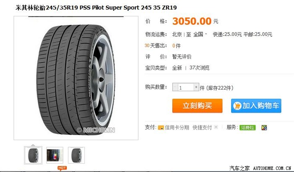294x172 pixels.
Task: Select the first tire thumbnail
Action: [x=33, y=155]
